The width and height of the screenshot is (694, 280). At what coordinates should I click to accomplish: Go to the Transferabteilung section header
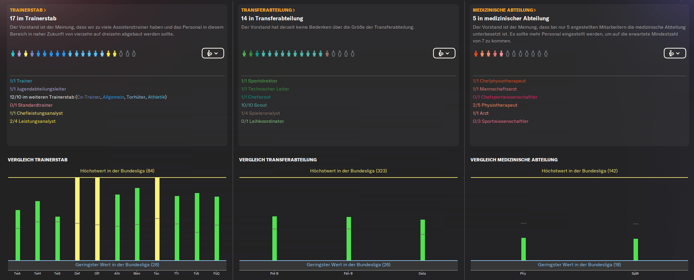pos(268,10)
